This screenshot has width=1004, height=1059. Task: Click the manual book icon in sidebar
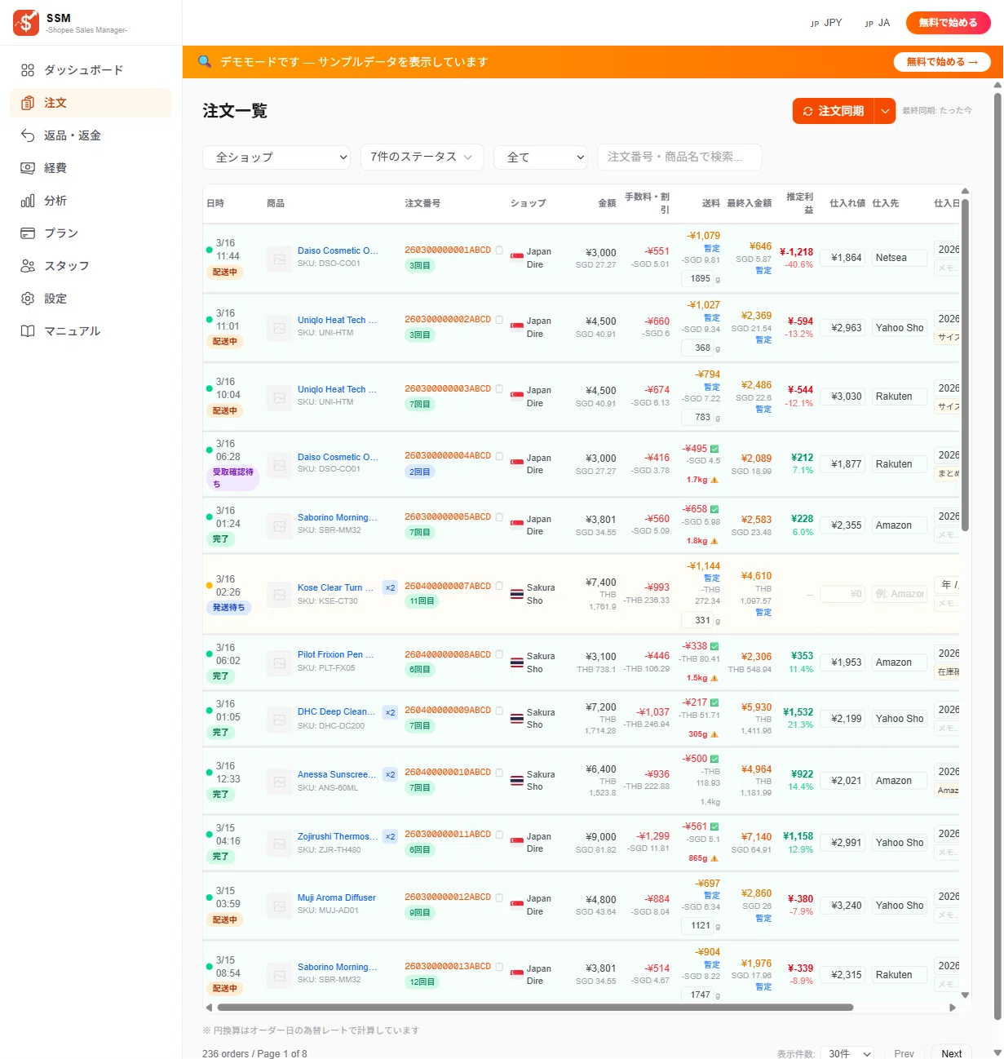click(28, 331)
